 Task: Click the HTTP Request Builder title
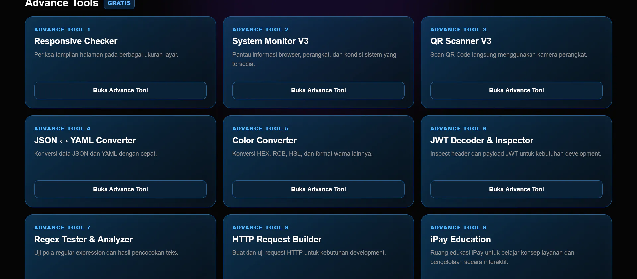[277, 239]
